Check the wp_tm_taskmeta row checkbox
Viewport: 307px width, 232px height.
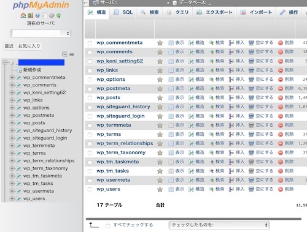point(90,162)
